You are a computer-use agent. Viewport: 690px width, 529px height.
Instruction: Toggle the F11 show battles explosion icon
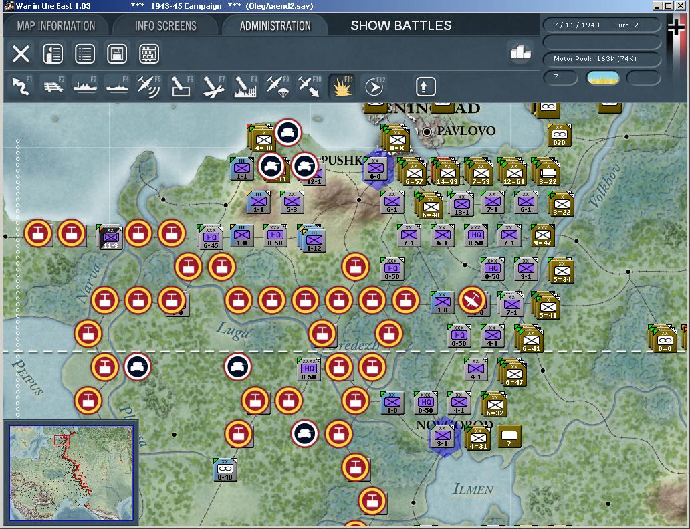[342, 86]
